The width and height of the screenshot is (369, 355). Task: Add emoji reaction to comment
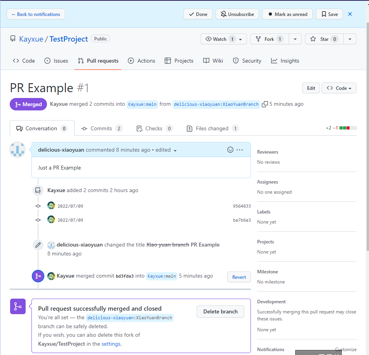coord(230,150)
